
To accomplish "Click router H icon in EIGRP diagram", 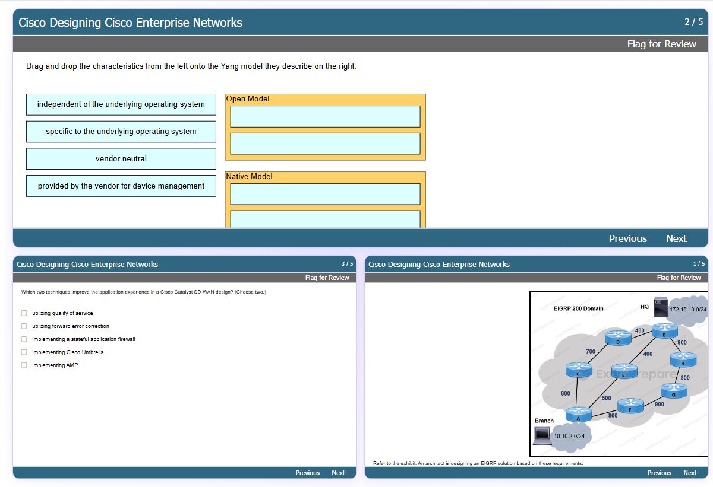I will click(x=683, y=359).
